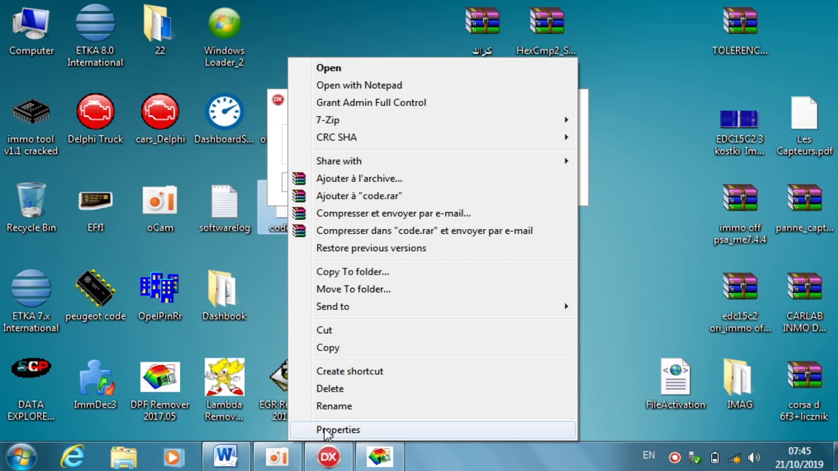Select the peugeot code chip icon
Screen dimensions: 838x471
coord(95,296)
